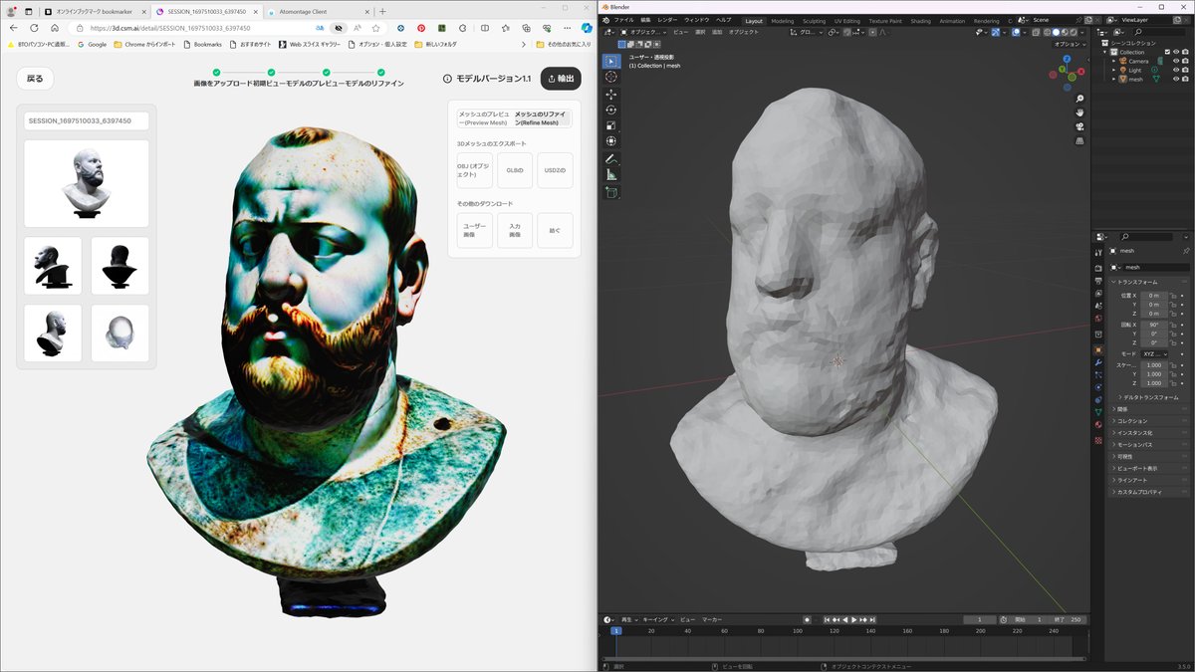Viewport: 1195px width, 672px height.
Task: Click the timeline play button
Action: coord(854,619)
